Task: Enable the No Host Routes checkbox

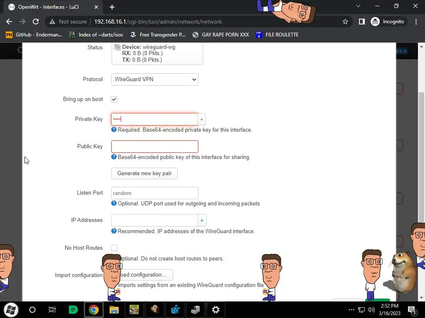Action: 114,248
